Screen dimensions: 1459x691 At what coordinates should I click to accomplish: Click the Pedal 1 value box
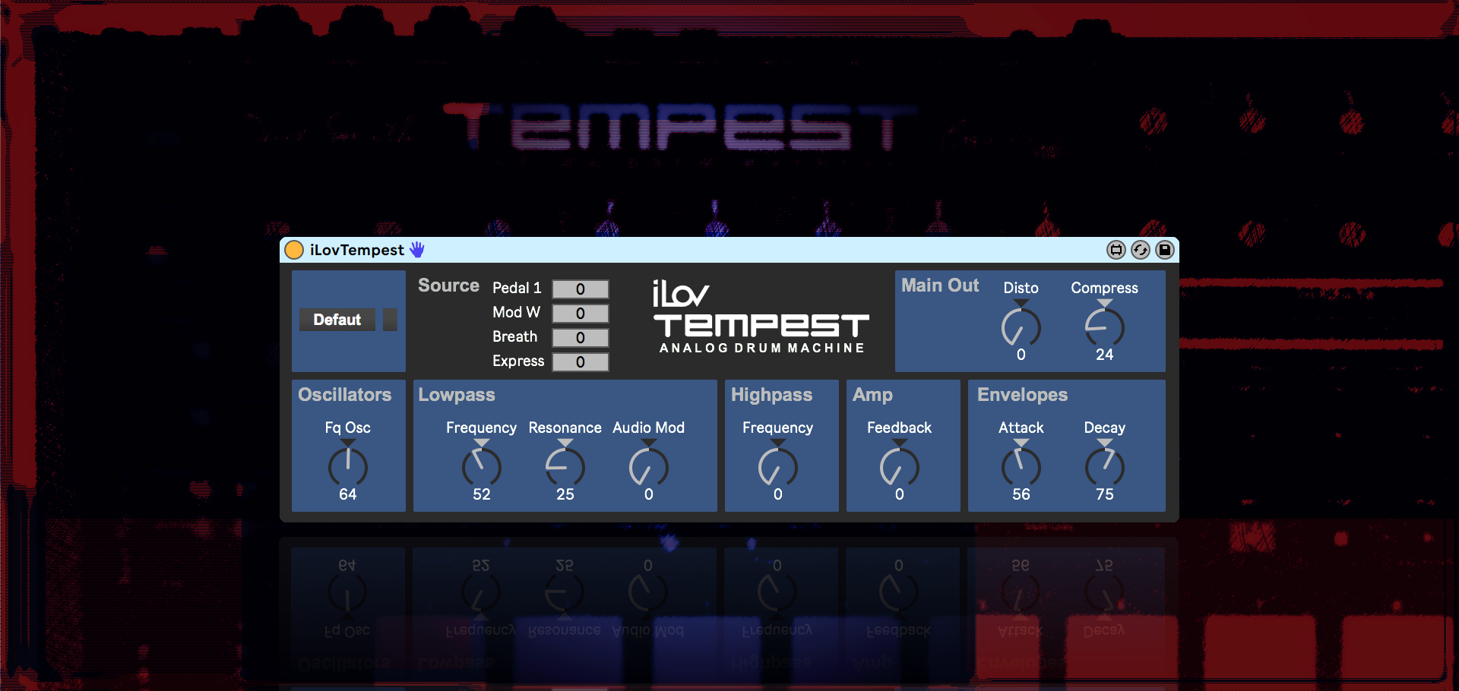[580, 289]
